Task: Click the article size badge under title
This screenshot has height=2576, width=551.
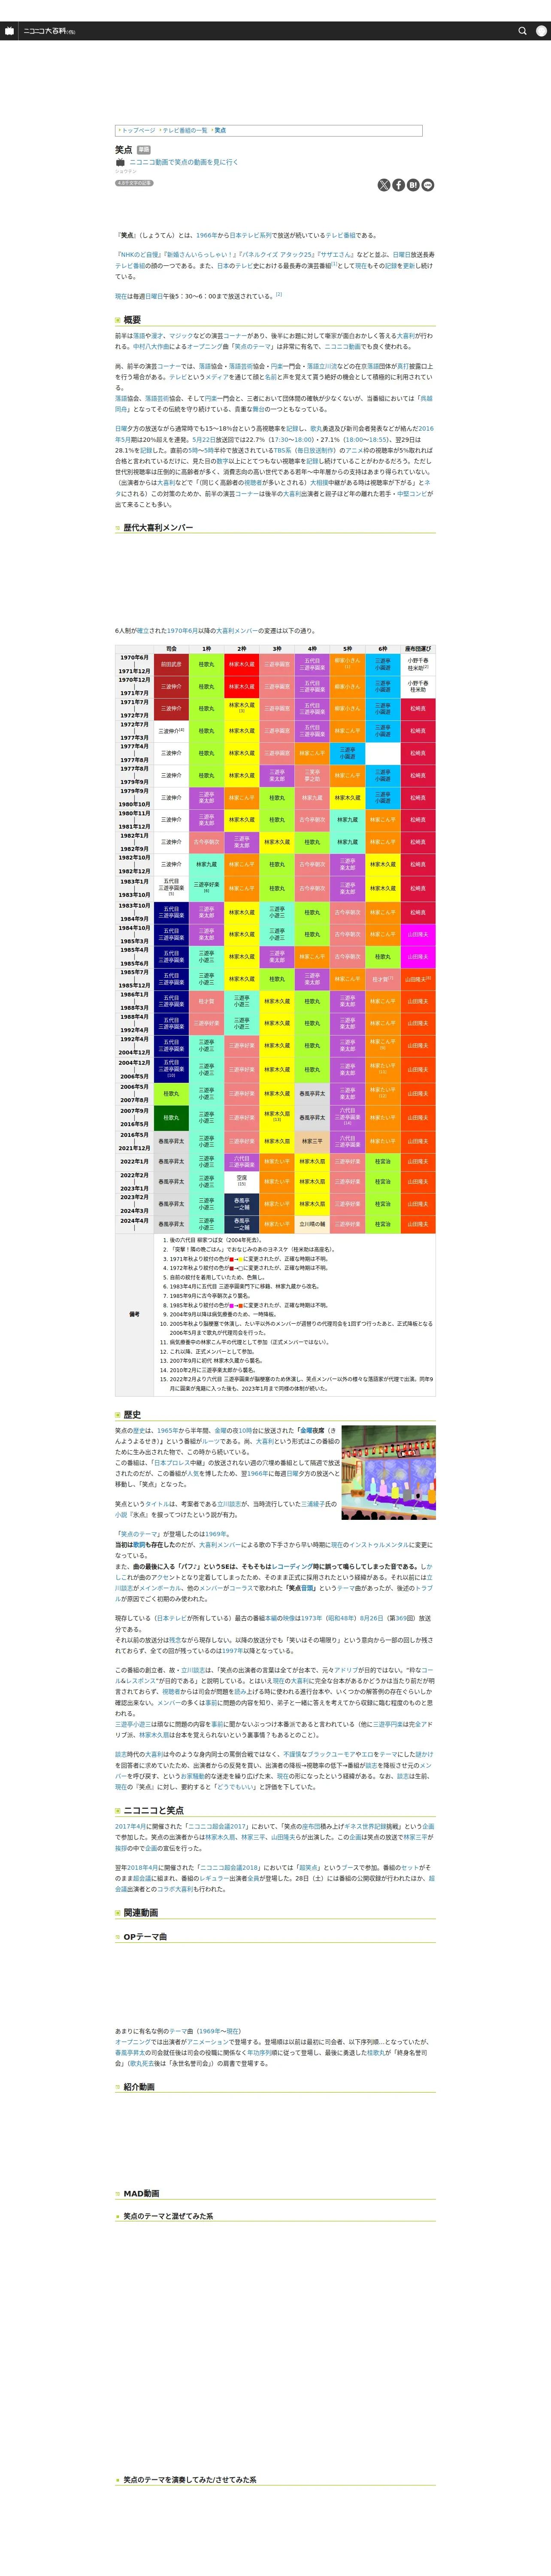Action: tap(134, 183)
